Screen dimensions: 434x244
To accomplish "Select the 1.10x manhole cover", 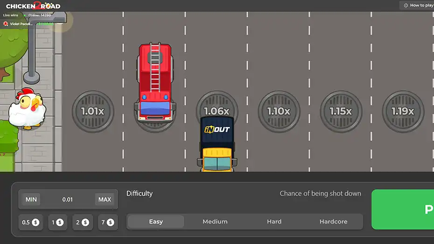I will point(279,112).
